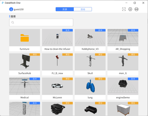The width and height of the screenshot is (148, 116).
Task: Open the furniture folder
Action: tap(25, 40)
